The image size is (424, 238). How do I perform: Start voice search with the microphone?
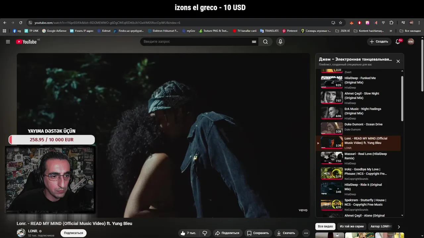(x=280, y=42)
